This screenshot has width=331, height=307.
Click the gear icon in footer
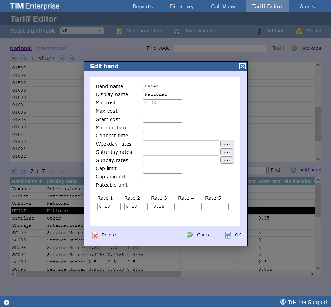tap(7, 302)
